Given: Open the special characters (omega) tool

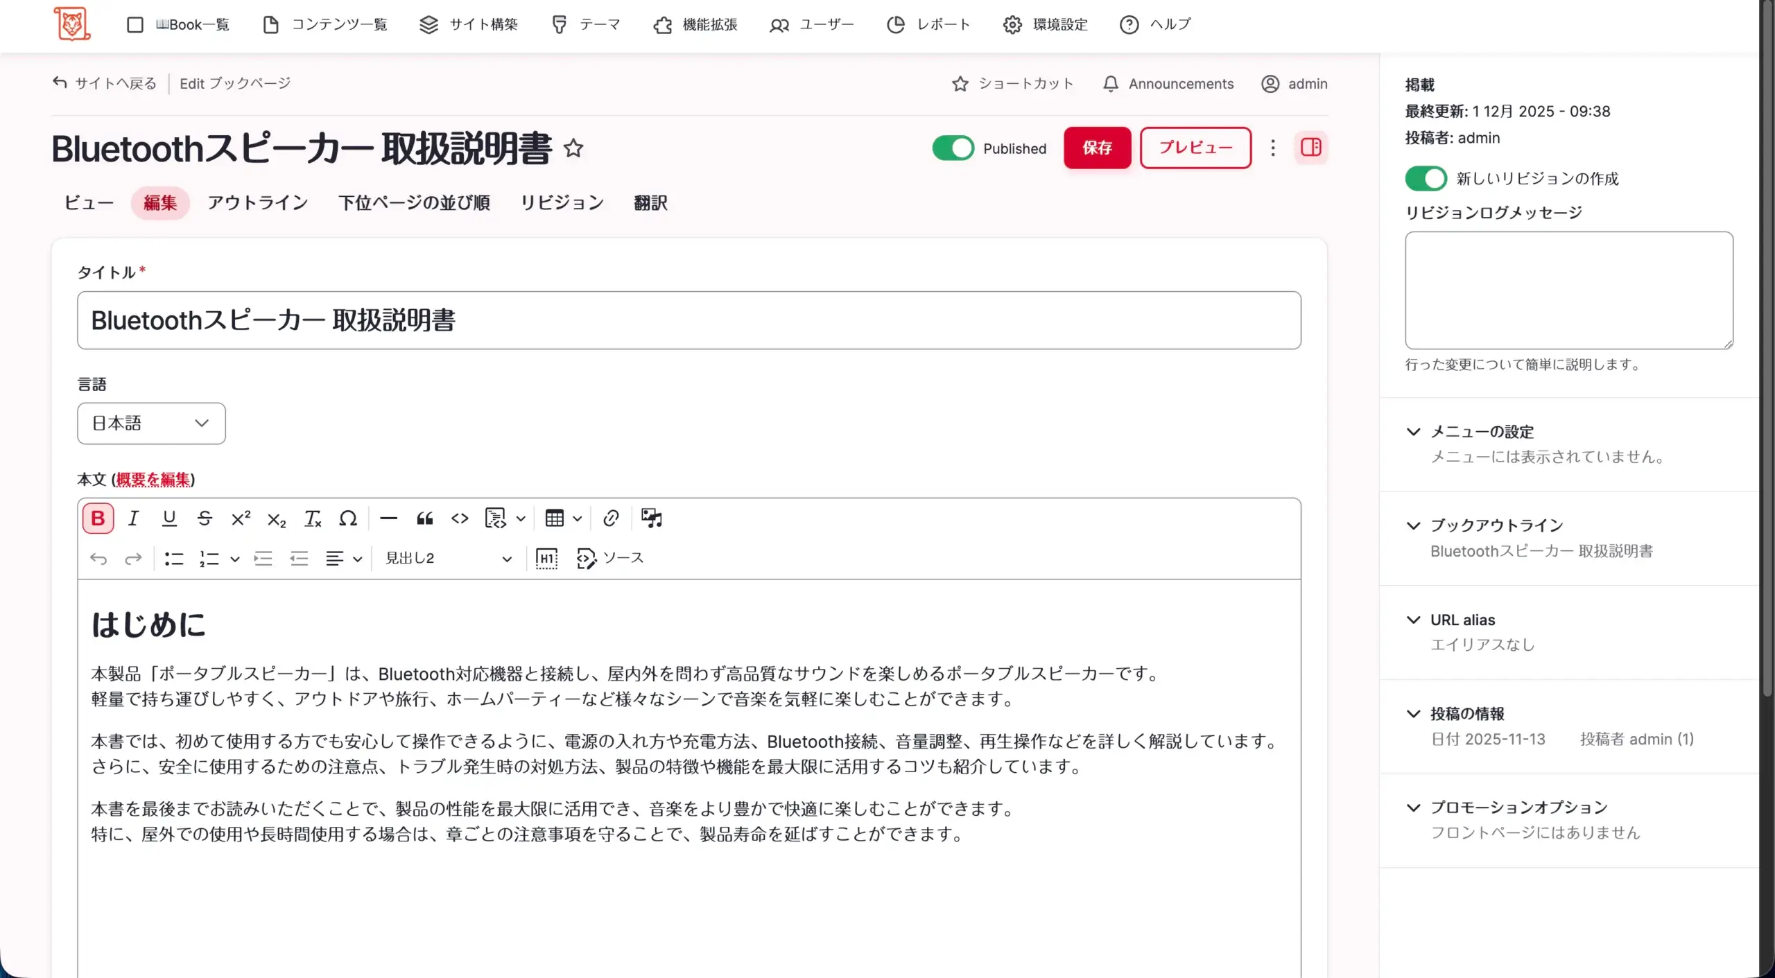Looking at the screenshot, I should tap(348, 518).
